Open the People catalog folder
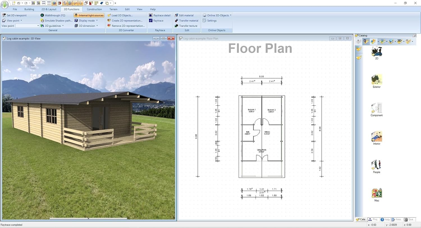The width and height of the screenshot is (421, 228). [x=376, y=165]
